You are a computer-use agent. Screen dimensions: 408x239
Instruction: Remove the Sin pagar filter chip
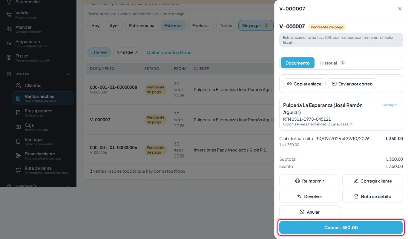[x=137, y=52]
